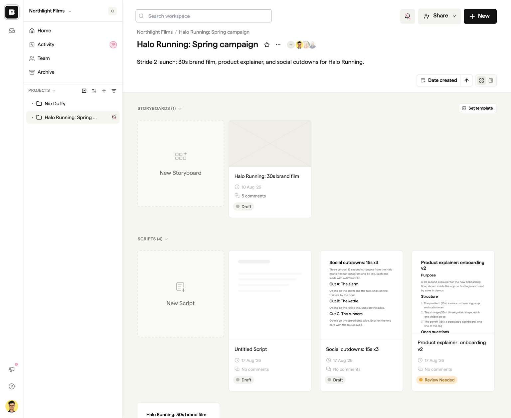Viewport: 511px width, 418px height.
Task: Follow Halo Running: Spring campaign breadcrumb
Action: [214, 32]
